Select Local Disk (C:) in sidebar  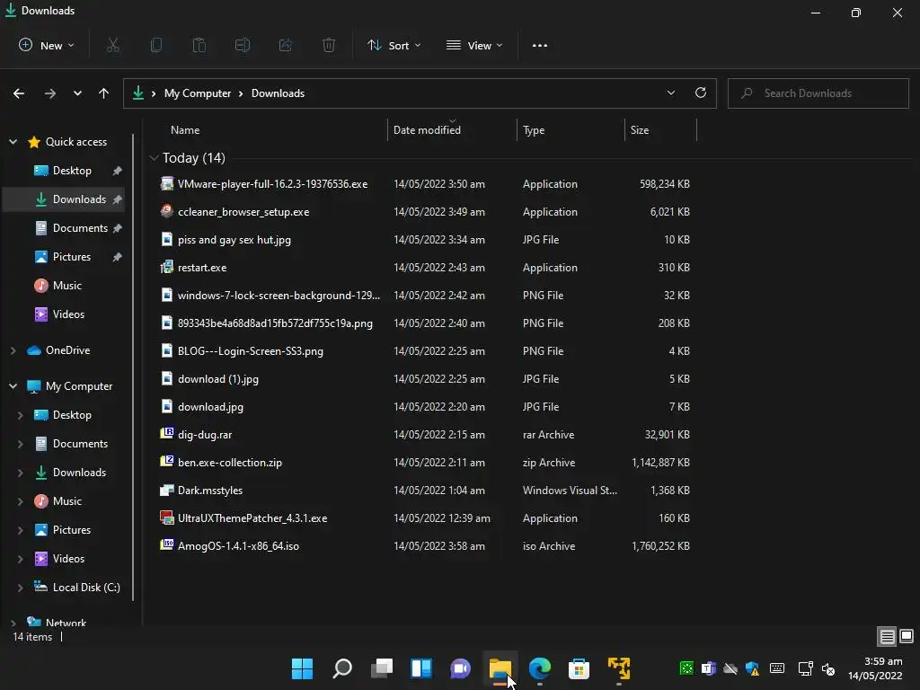coord(86,588)
